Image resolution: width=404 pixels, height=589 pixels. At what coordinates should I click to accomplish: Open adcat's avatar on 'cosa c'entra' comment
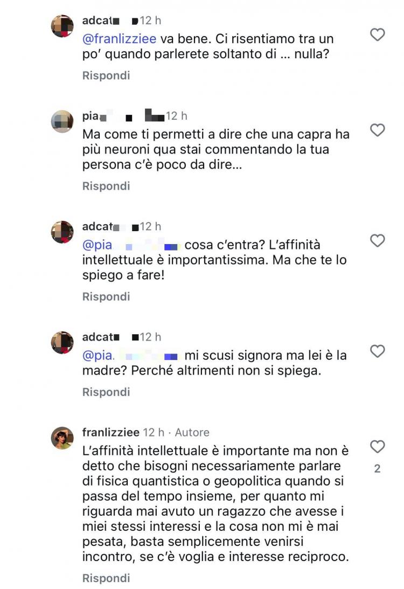pyautogui.click(x=62, y=232)
